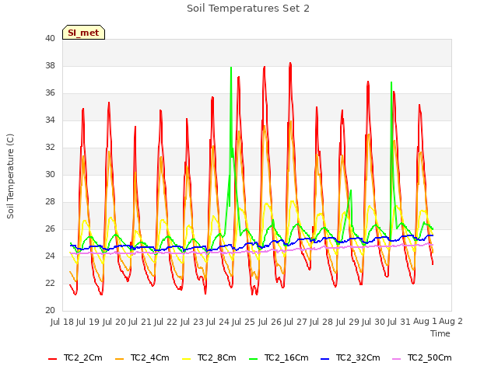Viewport: 498px width, 373px height.
Task: Click the 20 y-axis tick label
Action: click(50, 311)
